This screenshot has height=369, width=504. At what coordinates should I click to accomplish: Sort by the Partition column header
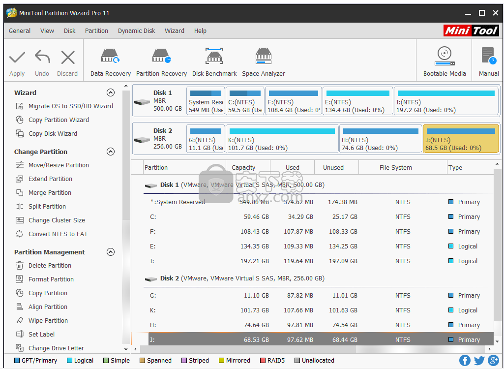point(184,168)
